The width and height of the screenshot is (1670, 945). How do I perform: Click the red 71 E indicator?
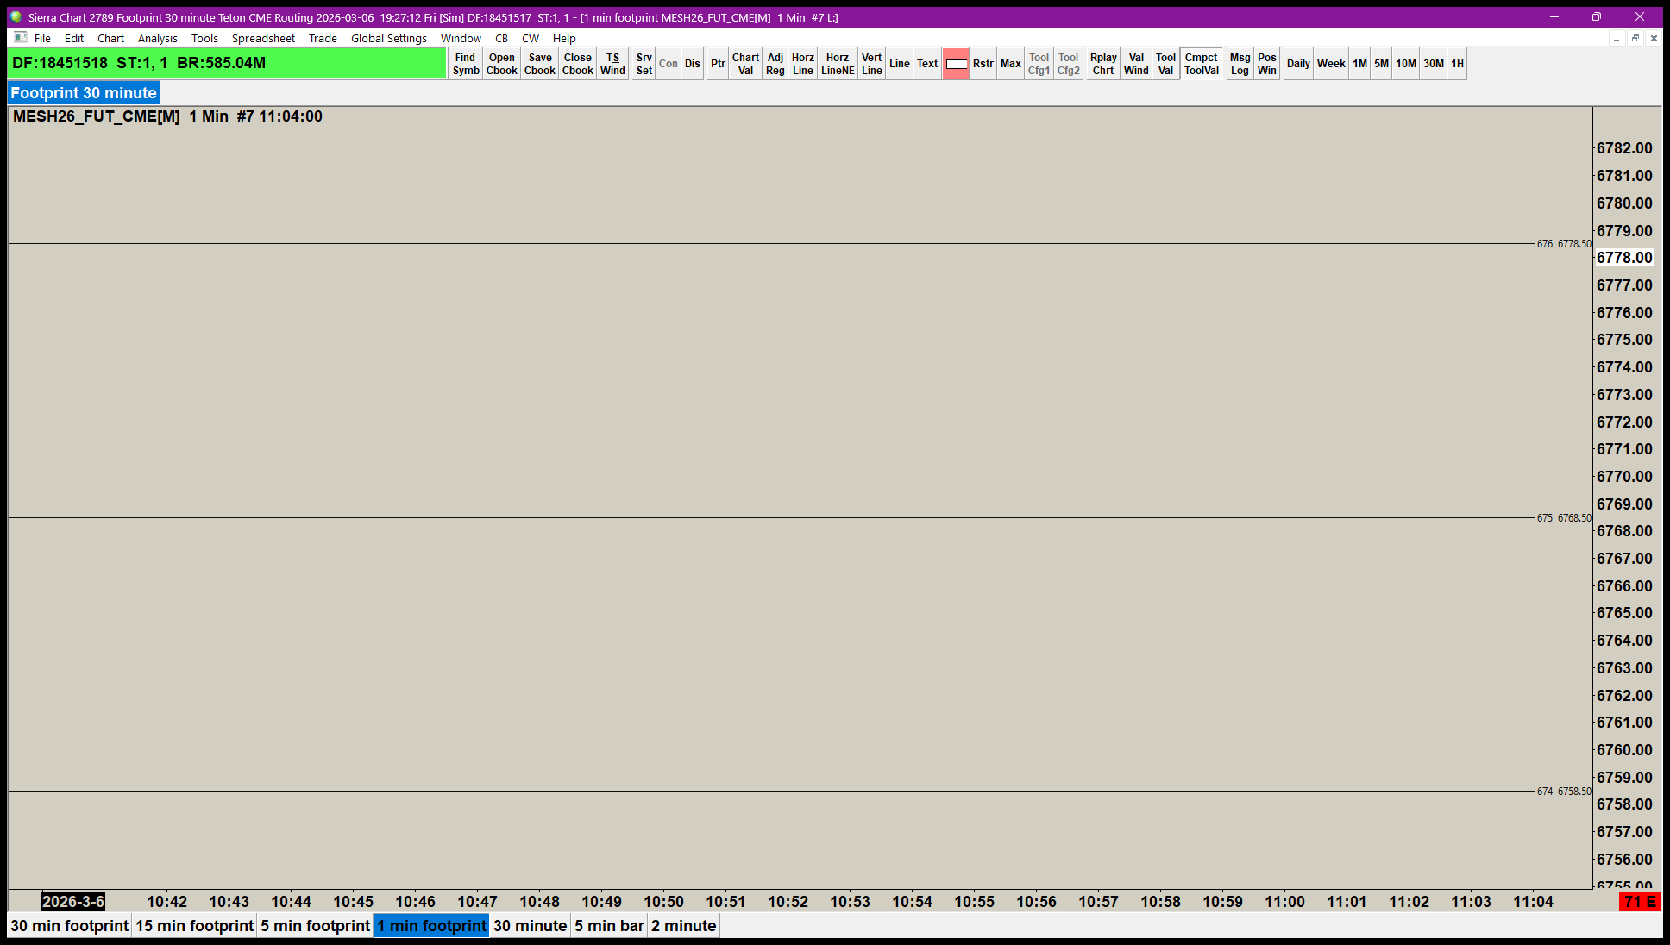[x=1639, y=901]
